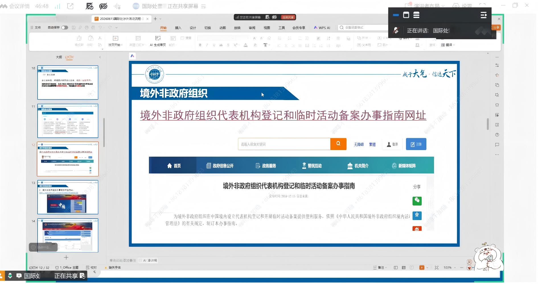This screenshot has width=538, height=284.
Task: Click the blue star favorite share icon
Action: pyautogui.click(x=417, y=215)
